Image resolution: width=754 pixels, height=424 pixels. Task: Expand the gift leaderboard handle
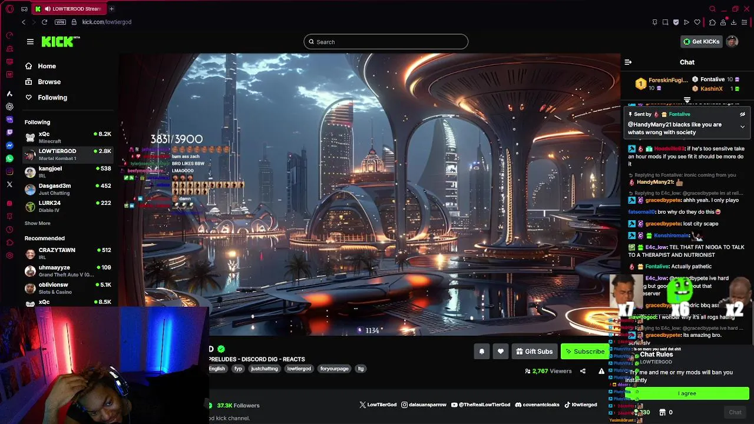pos(687,100)
